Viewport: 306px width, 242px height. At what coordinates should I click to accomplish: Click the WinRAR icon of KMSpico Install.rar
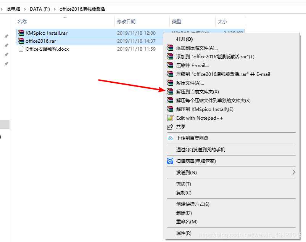point(21,33)
